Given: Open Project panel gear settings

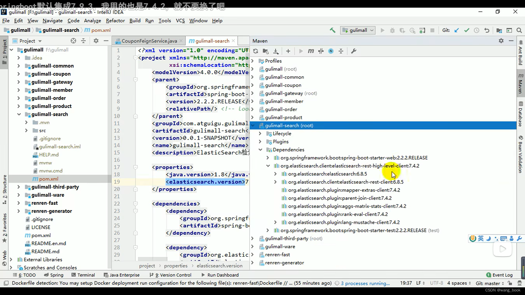Looking at the screenshot, I should coord(96,41).
